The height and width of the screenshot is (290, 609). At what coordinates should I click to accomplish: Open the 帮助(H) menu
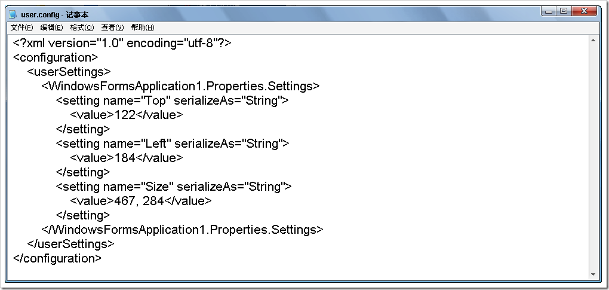[x=143, y=28]
